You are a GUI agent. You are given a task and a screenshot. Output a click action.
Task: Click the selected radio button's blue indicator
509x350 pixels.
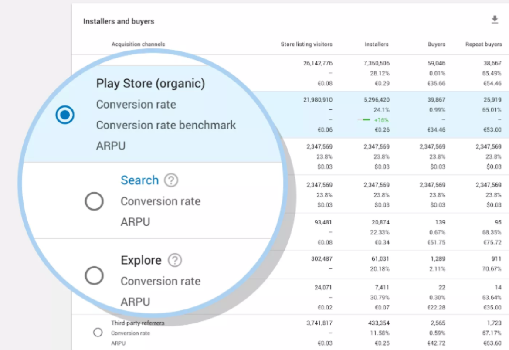64,115
